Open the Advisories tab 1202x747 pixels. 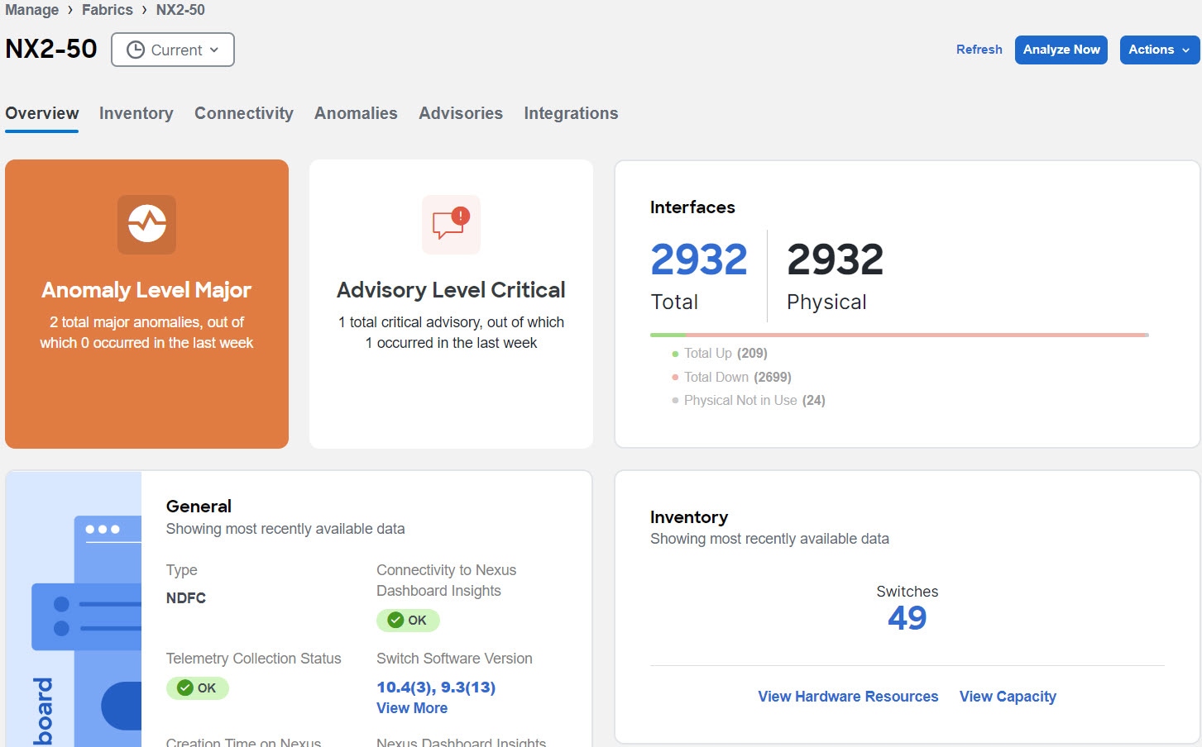(461, 113)
